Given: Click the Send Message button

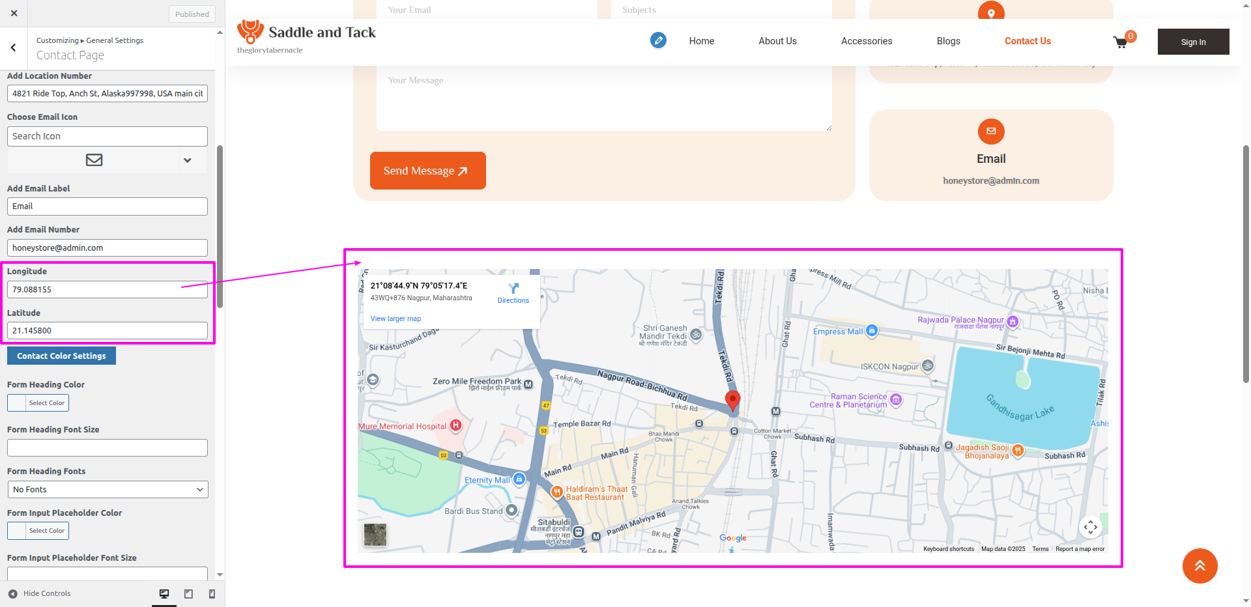Looking at the screenshot, I should click(x=427, y=171).
